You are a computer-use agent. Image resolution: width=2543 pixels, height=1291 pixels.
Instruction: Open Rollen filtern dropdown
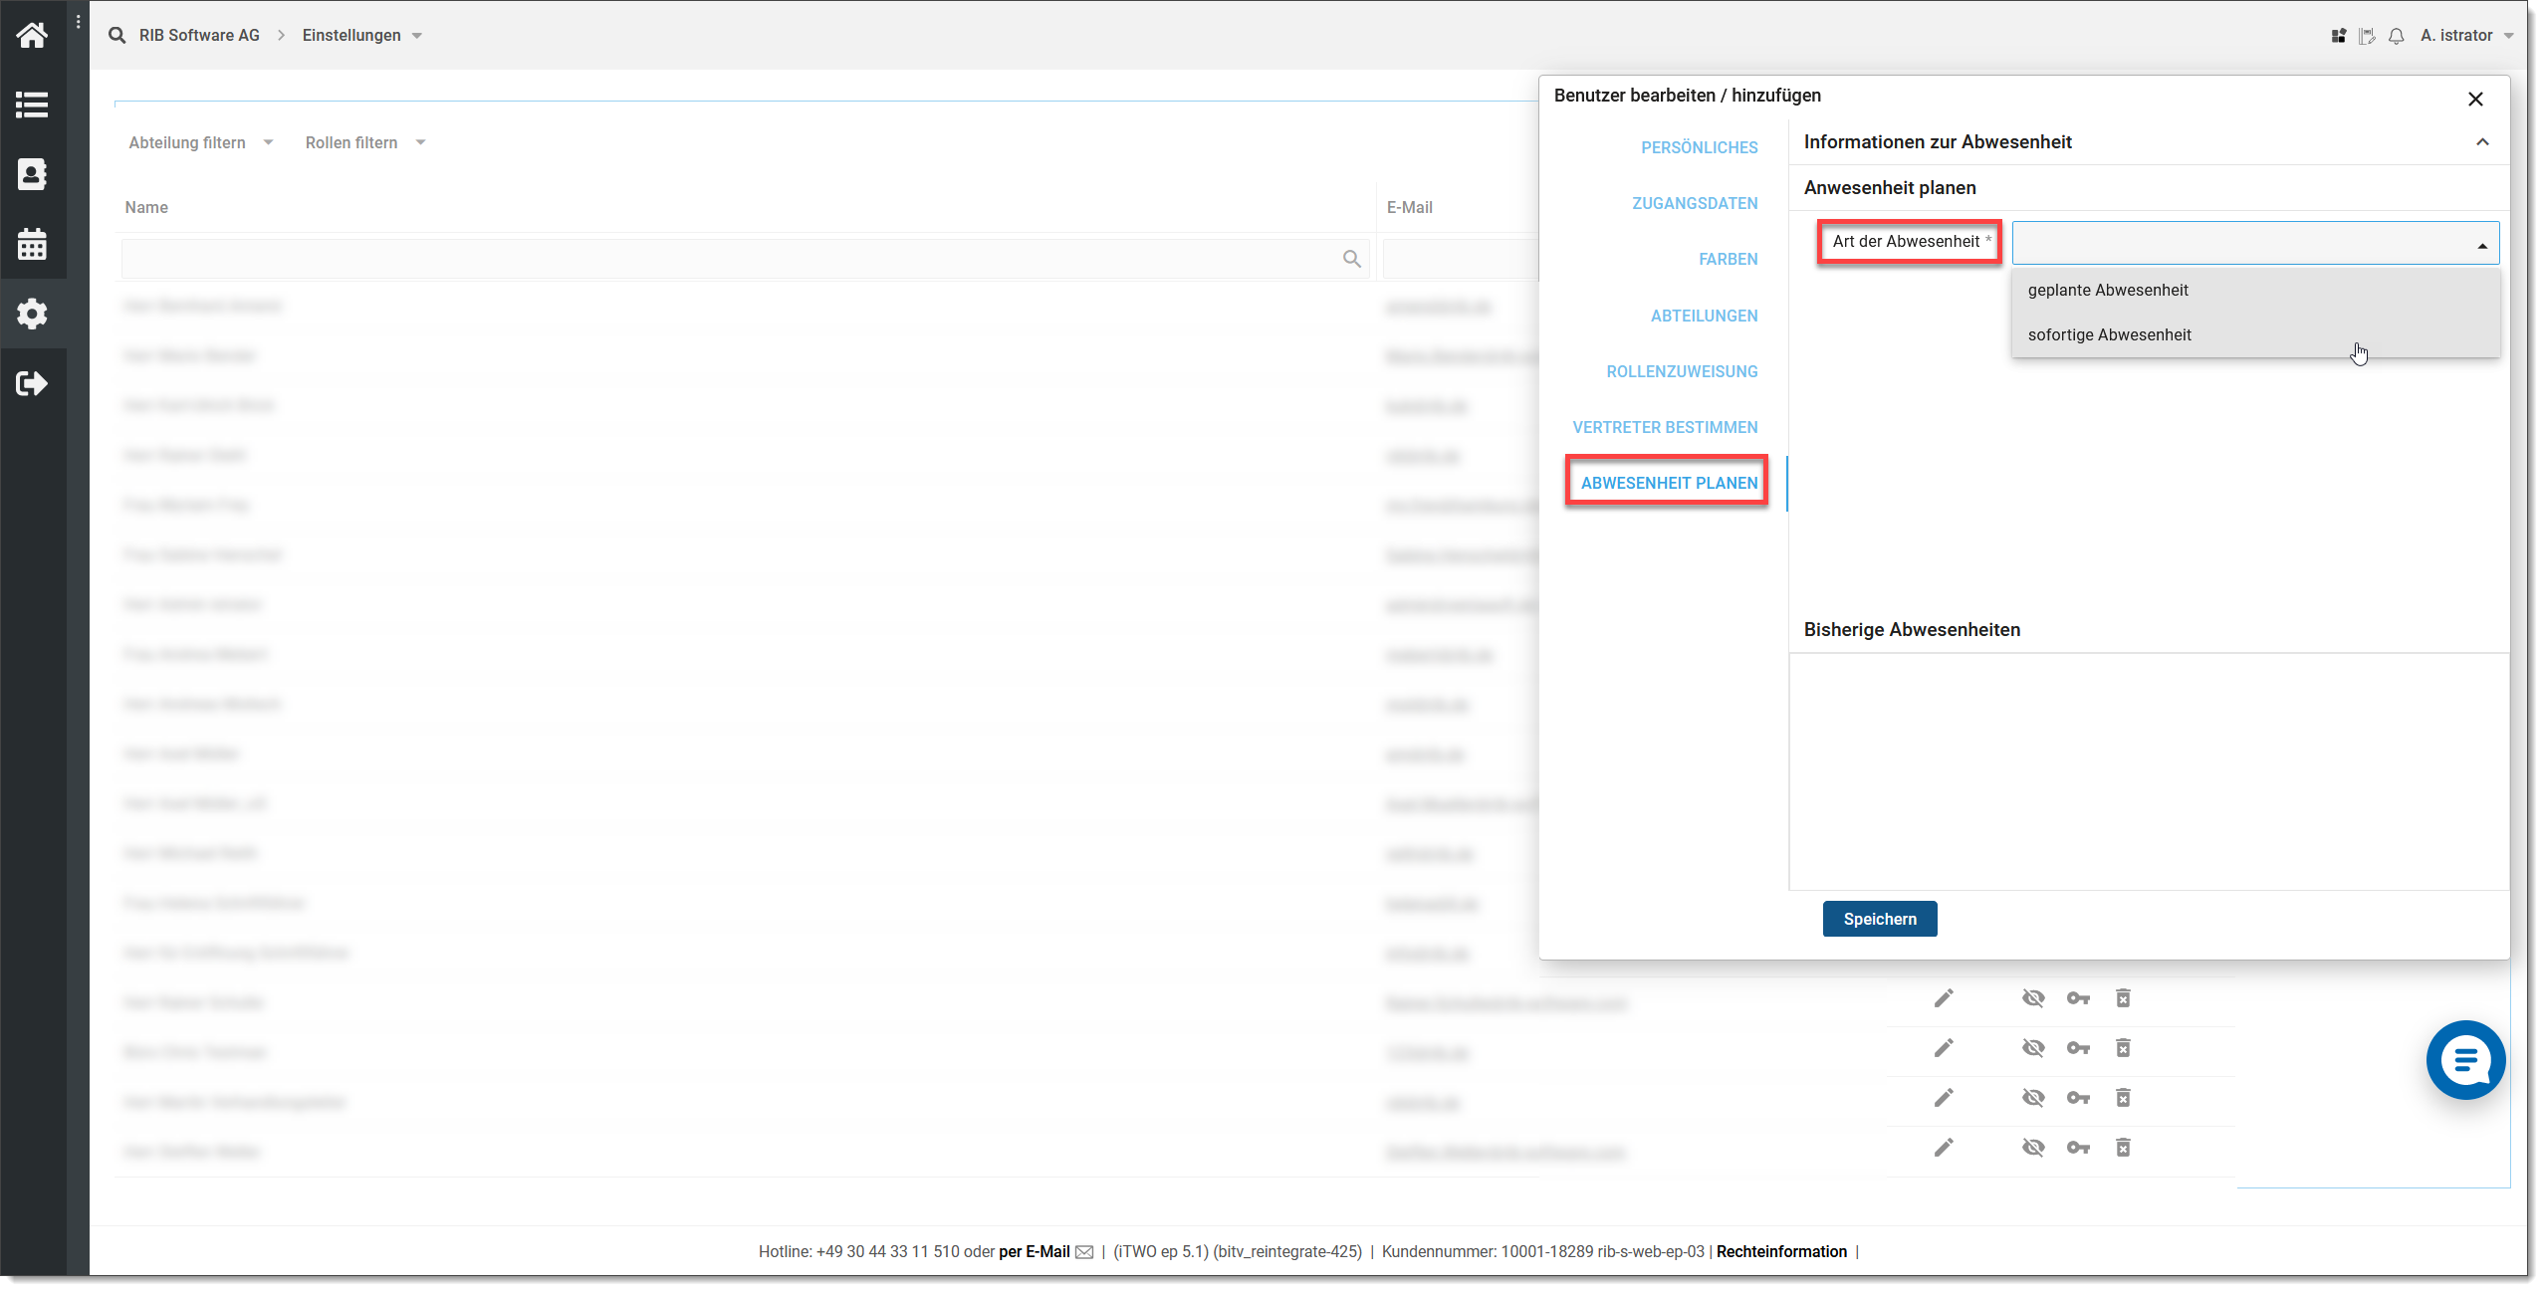point(364,142)
